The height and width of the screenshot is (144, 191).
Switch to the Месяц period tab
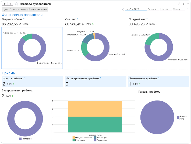click(x=176, y=9)
